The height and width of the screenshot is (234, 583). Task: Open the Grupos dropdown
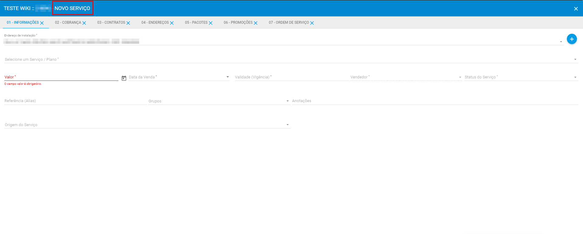click(219, 101)
